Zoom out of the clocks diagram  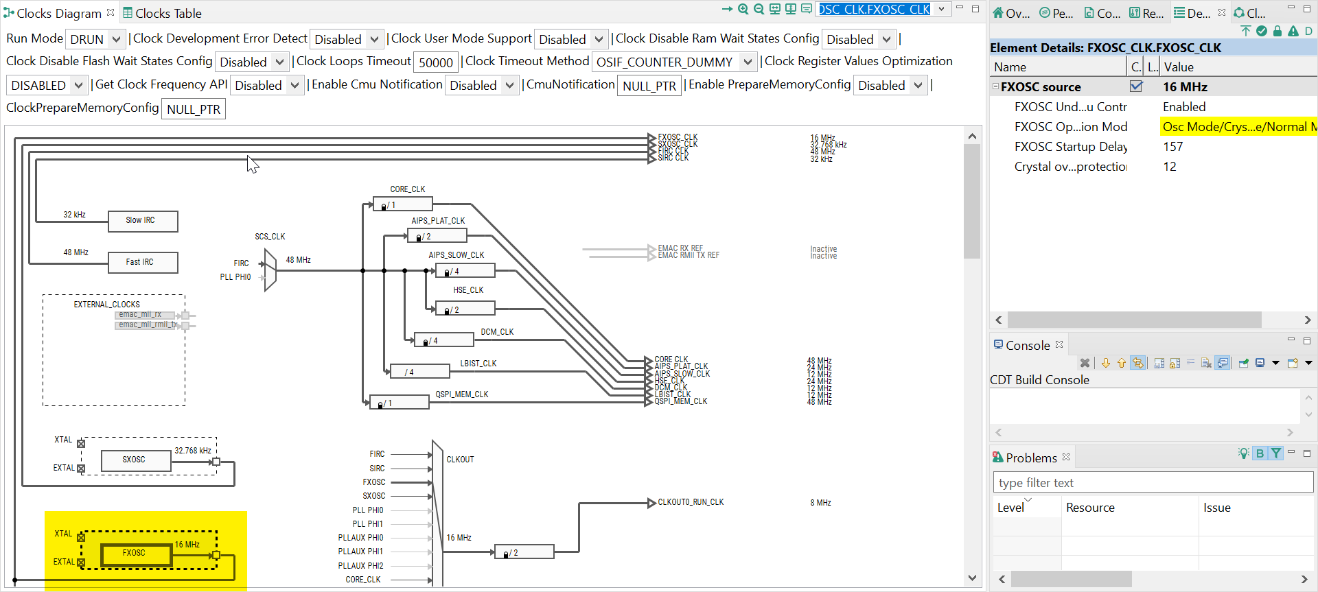759,9
